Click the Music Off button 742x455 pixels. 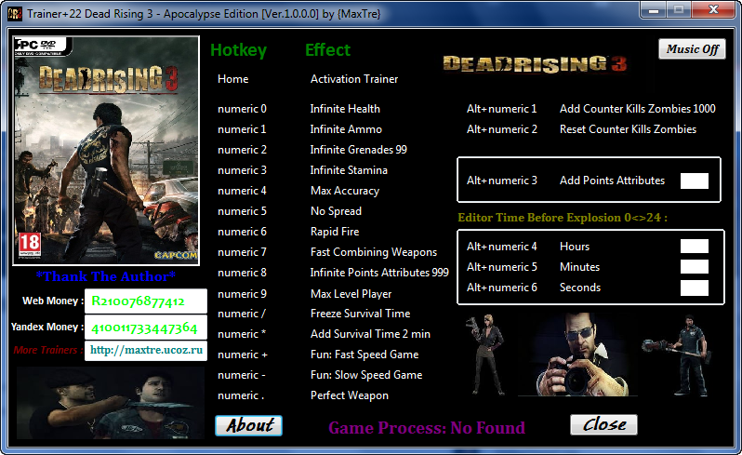point(692,48)
